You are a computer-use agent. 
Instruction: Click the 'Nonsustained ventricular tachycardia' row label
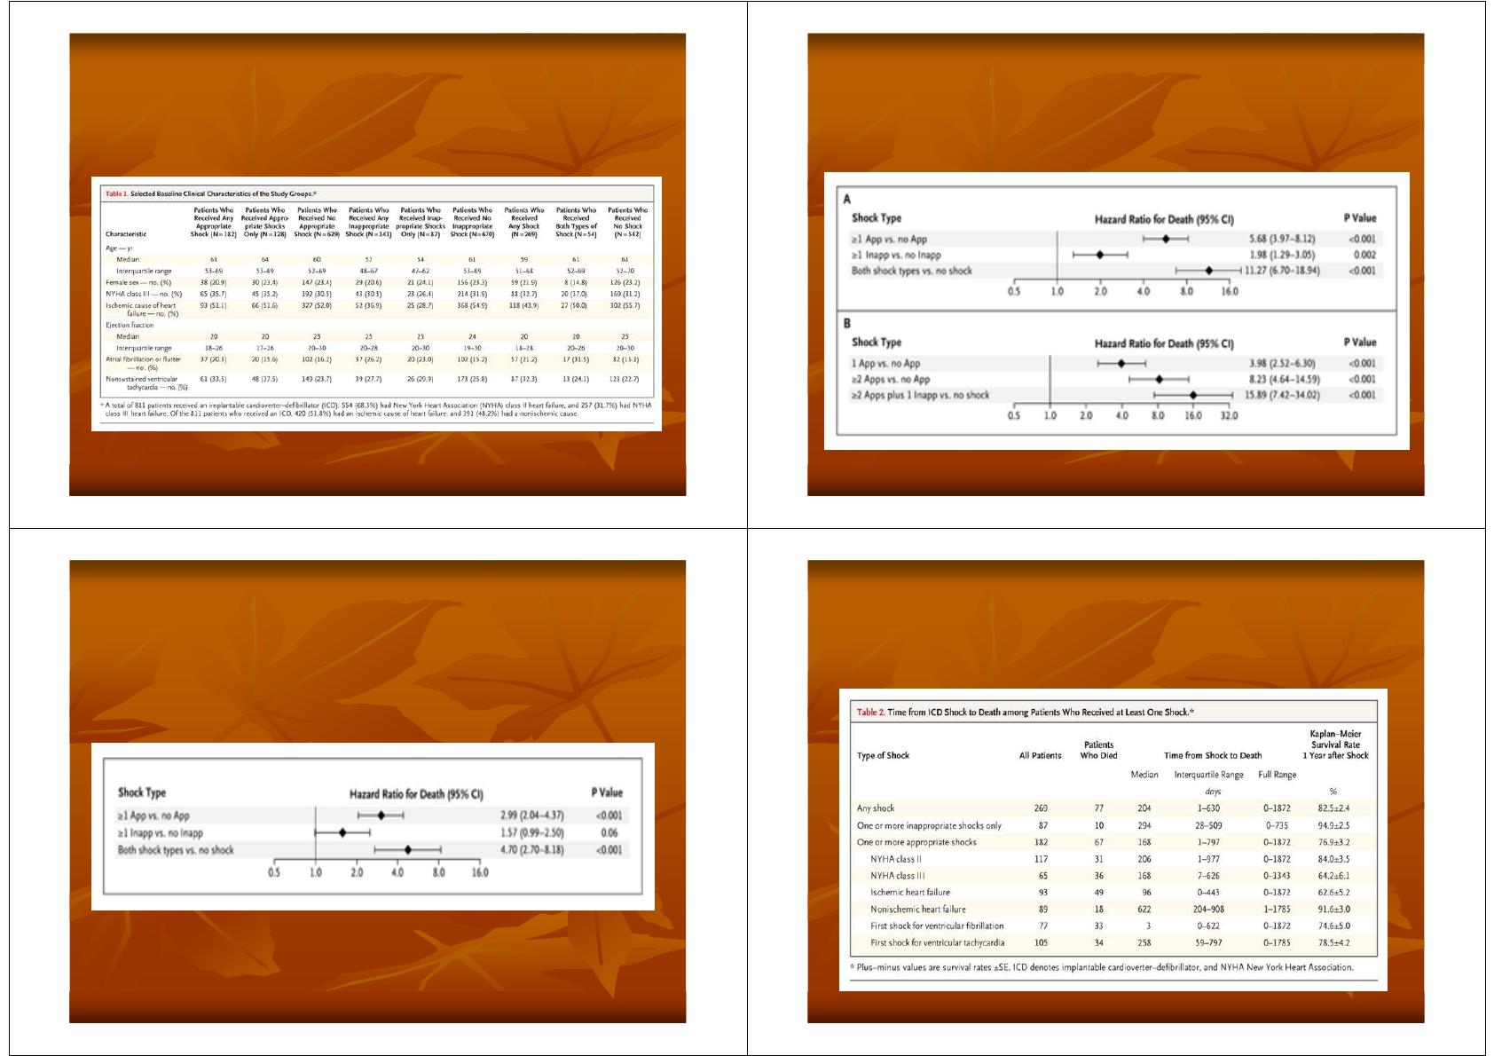click(x=145, y=382)
